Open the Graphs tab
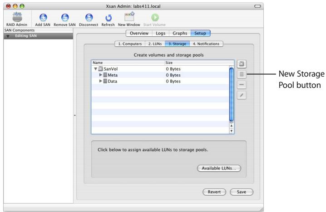 tap(180, 33)
